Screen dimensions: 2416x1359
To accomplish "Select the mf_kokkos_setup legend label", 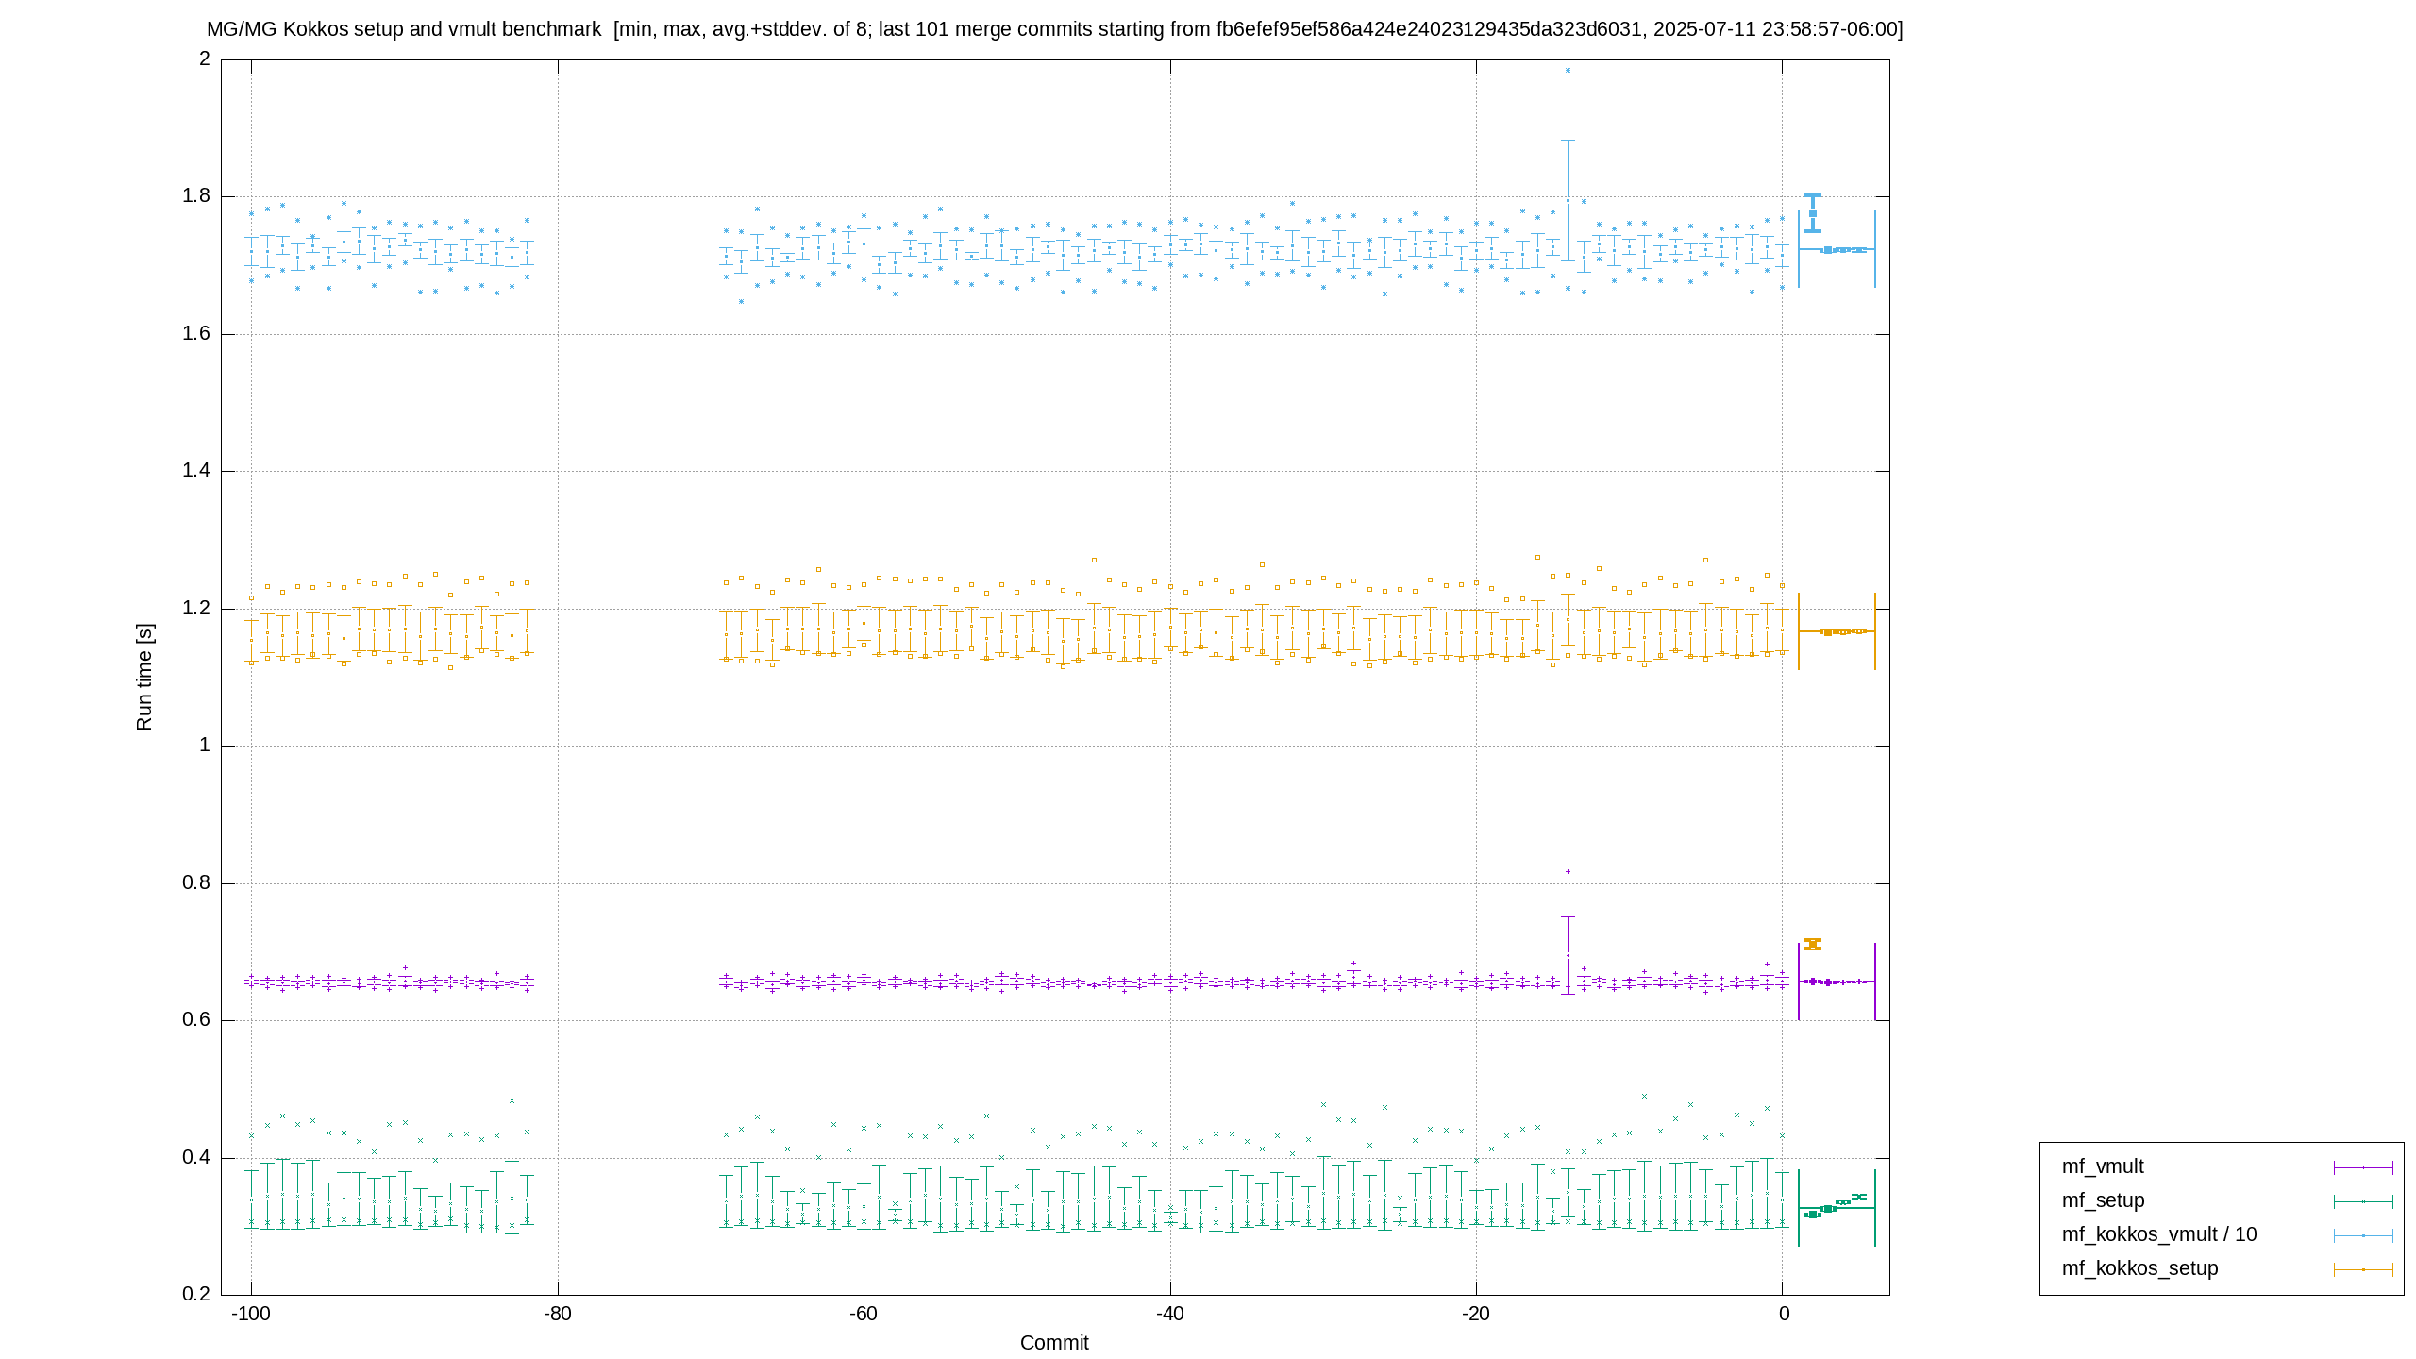I will pyautogui.click(x=2139, y=1268).
